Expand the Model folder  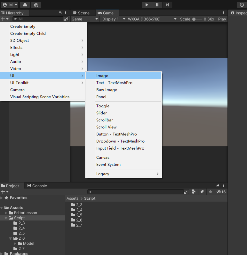(15, 243)
